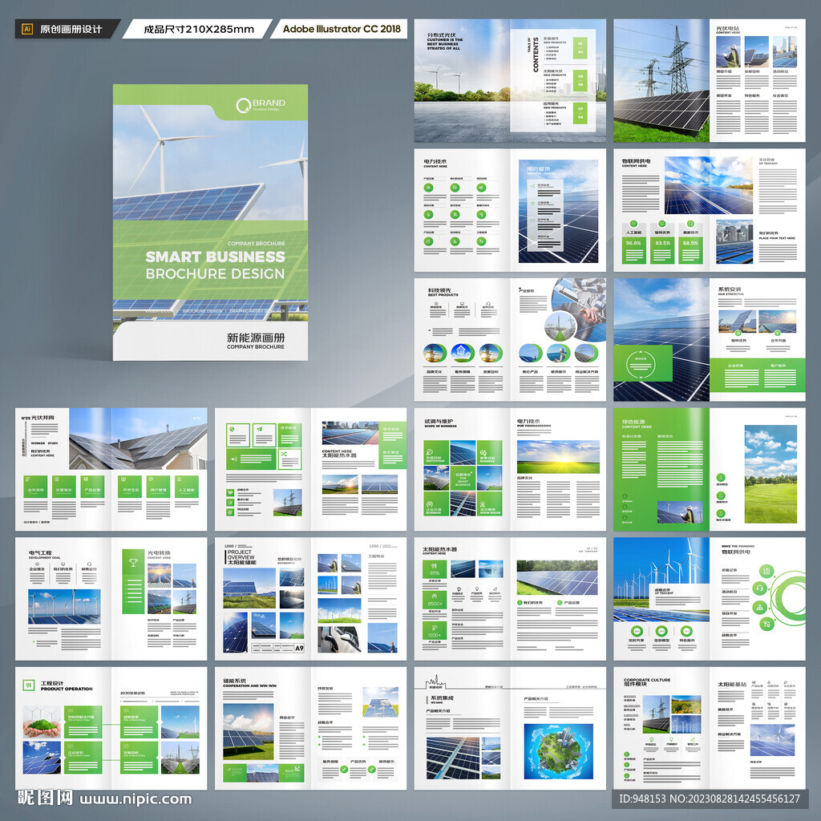This screenshot has width=821, height=821.
Task: Click the trophy icon in the 光电转换 panel
Action: 133,563
